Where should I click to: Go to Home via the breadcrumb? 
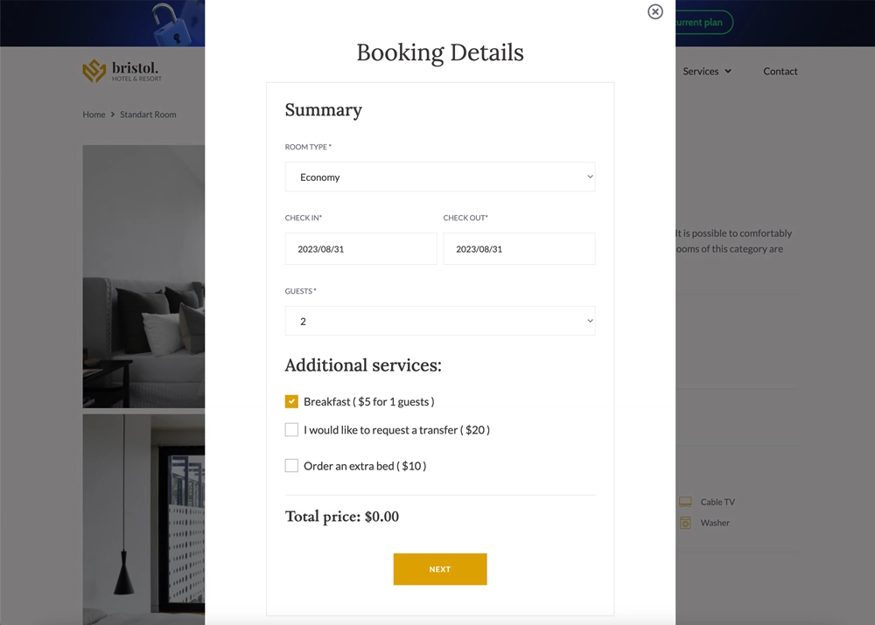point(94,114)
